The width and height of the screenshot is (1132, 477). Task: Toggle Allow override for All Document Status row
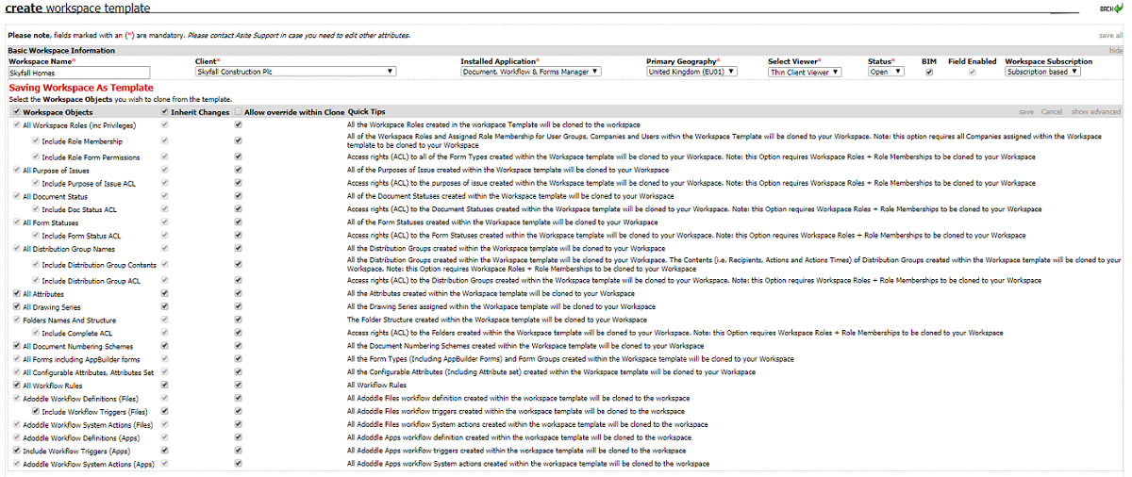(239, 196)
